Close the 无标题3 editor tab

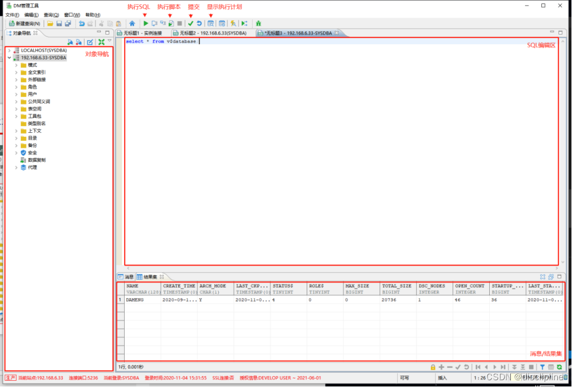[336, 33]
